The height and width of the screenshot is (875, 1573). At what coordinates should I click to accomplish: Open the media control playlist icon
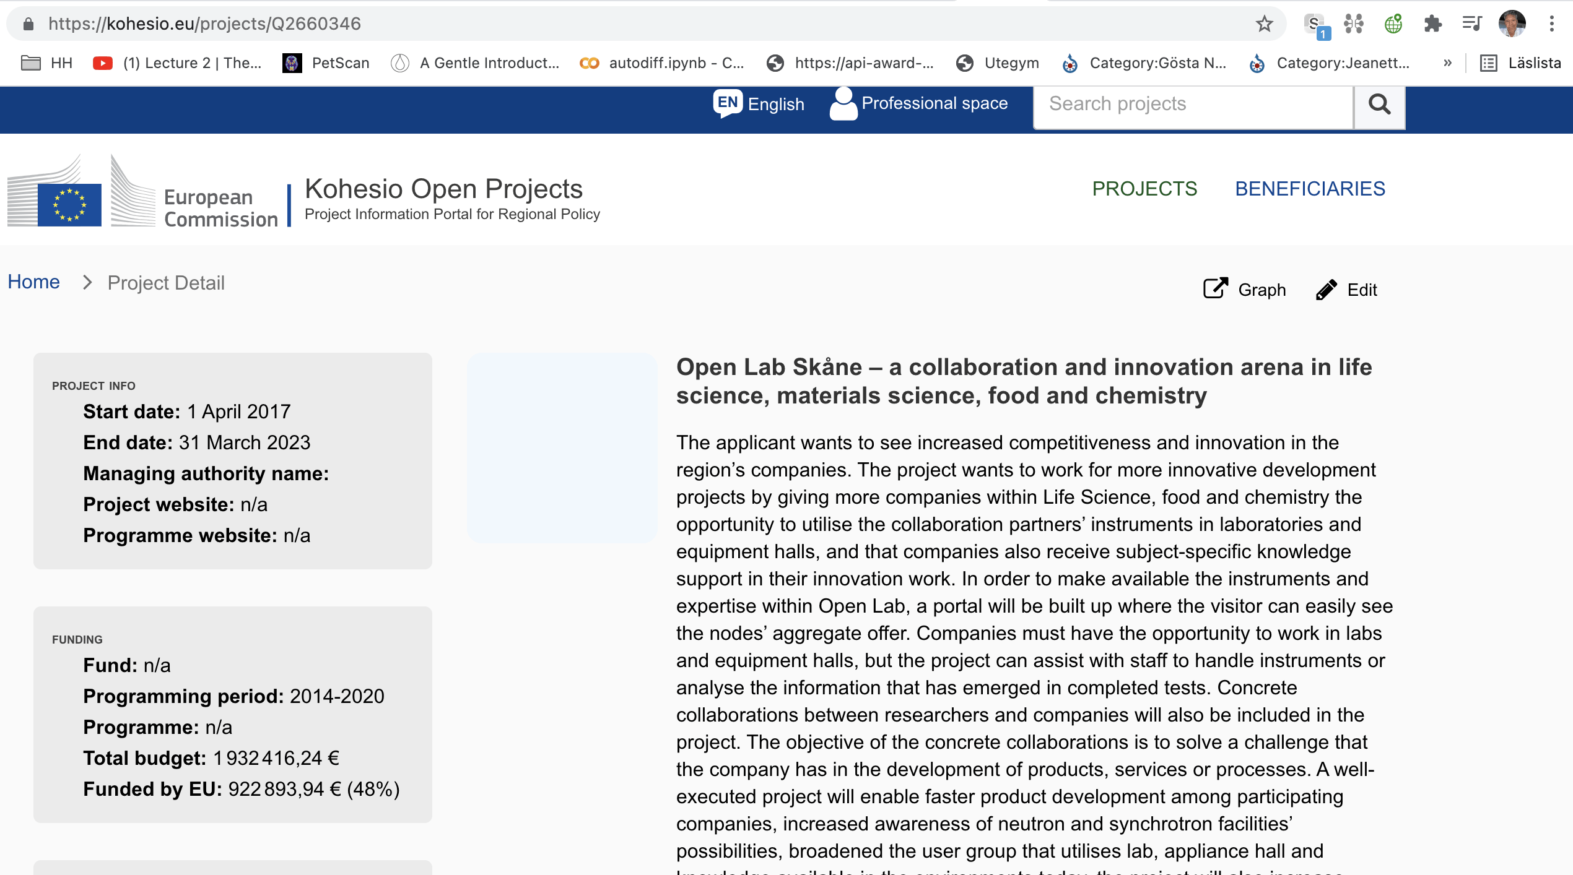coord(1471,24)
